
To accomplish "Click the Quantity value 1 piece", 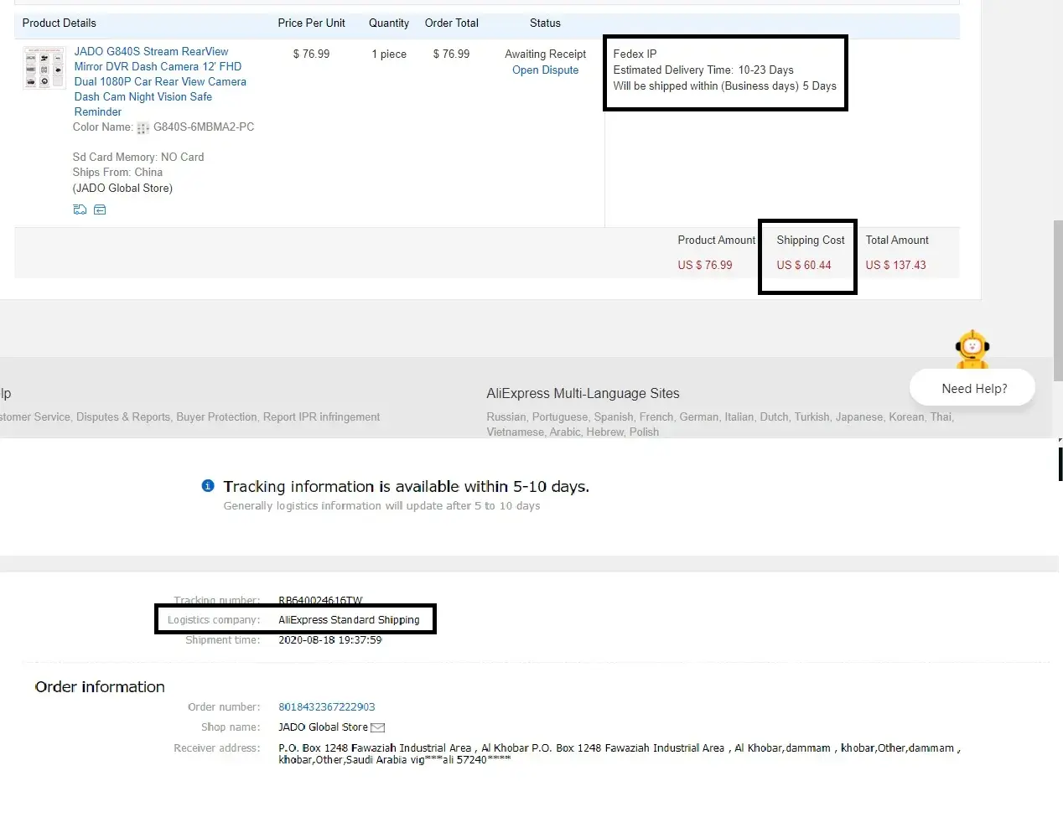I will pyautogui.click(x=389, y=54).
